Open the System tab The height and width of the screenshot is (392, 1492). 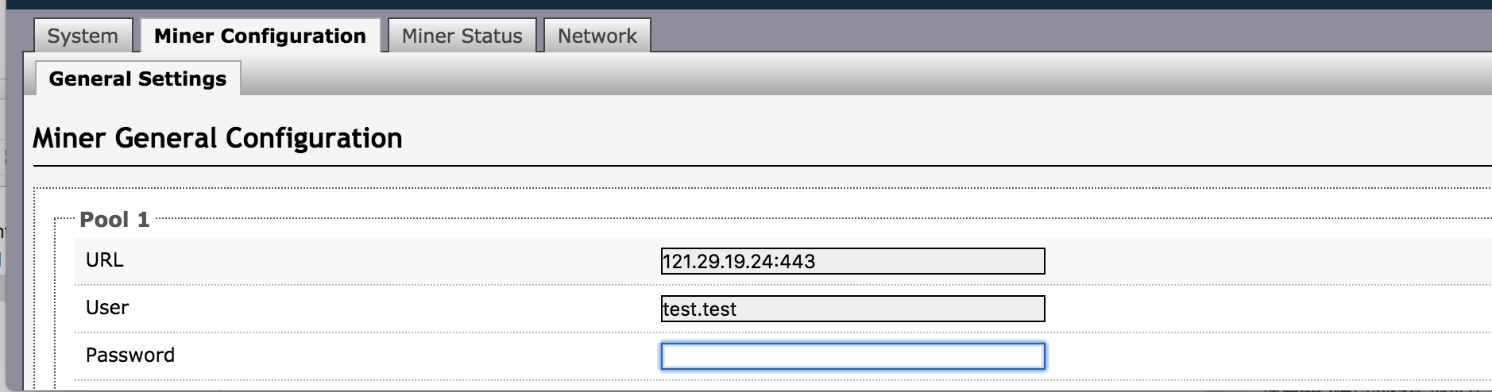point(83,36)
